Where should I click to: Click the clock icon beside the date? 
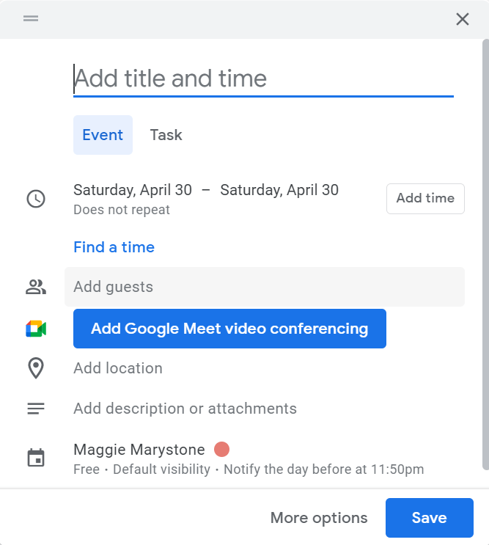coord(36,199)
